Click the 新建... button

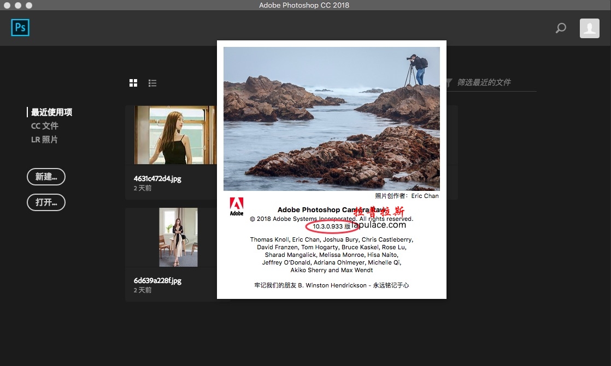(46, 177)
